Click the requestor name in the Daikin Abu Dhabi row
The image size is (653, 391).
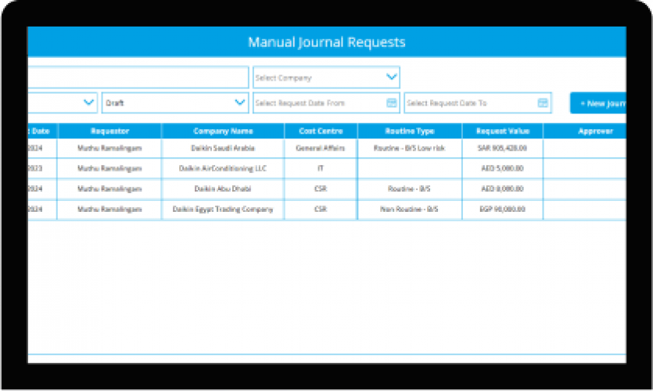pos(109,188)
